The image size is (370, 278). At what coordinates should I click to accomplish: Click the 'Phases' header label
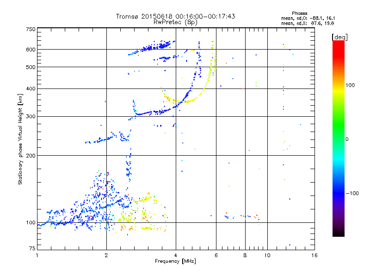click(x=299, y=13)
